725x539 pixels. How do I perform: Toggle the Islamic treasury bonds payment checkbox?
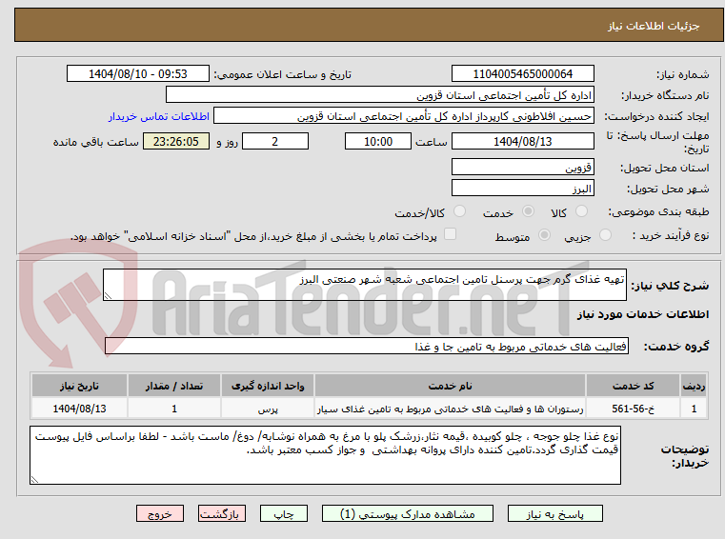(x=450, y=234)
